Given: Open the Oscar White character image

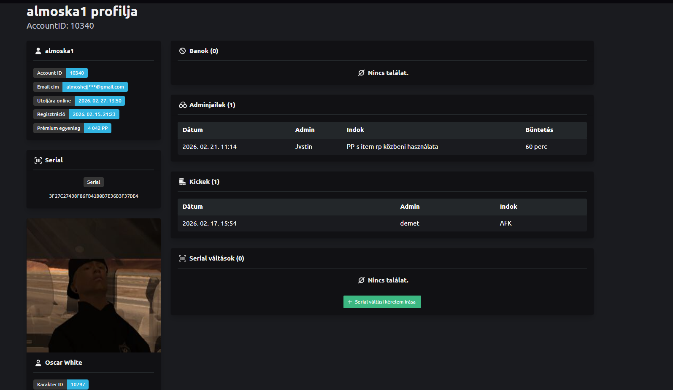Looking at the screenshot, I should point(94,285).
